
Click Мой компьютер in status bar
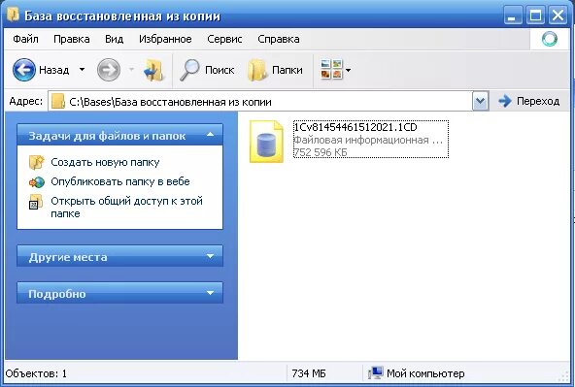click(425, 373)
